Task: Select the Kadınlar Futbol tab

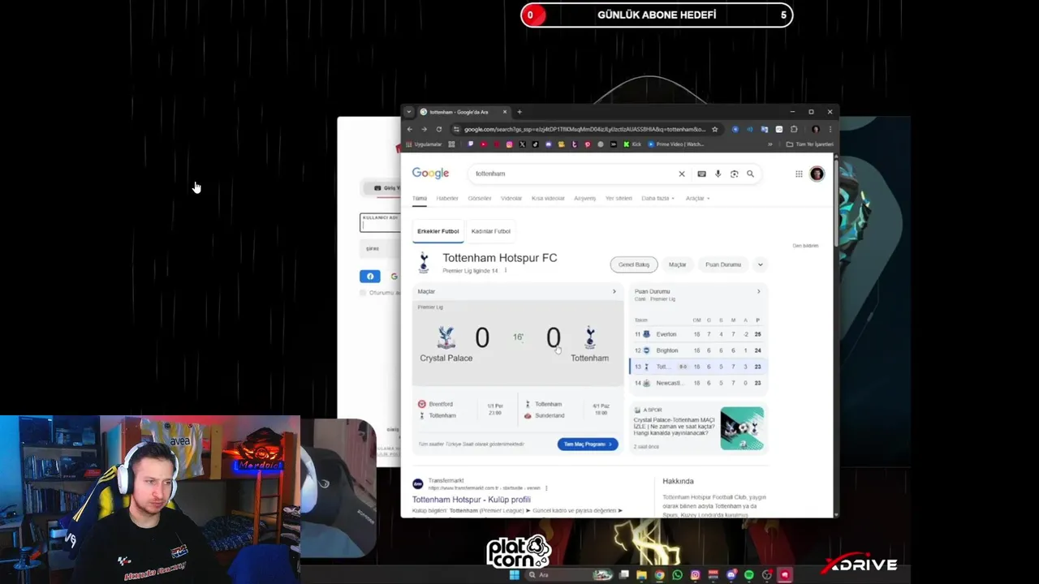Action: click(491, 231)
